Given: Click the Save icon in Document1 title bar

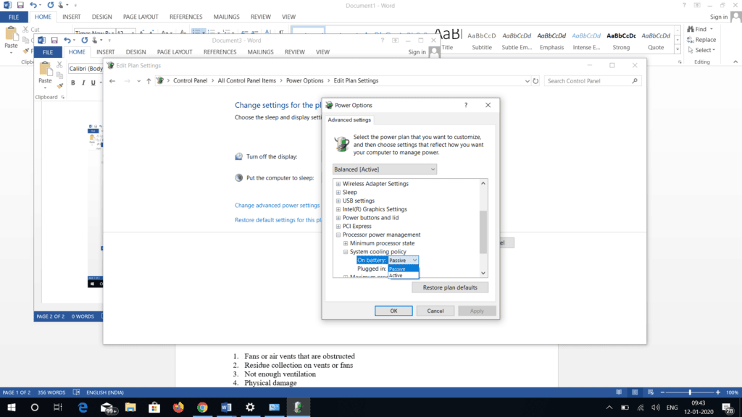Looking at the screenshot, I should [x=20, y=5].
